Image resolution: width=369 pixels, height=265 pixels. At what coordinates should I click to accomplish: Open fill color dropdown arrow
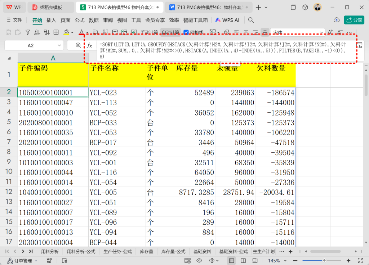pyautogui.click(x=72, y=32)
